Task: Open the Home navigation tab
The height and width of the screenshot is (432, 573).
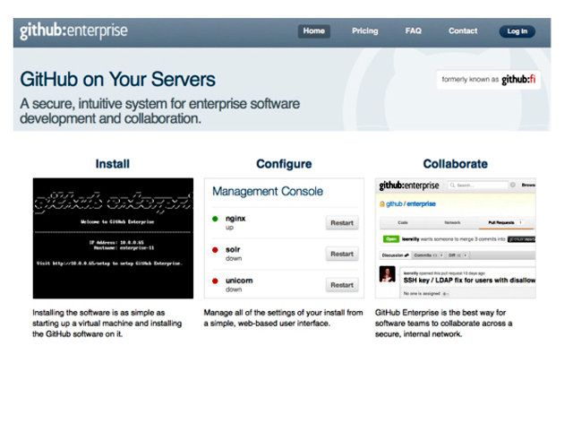Action: tap(314, 31)
